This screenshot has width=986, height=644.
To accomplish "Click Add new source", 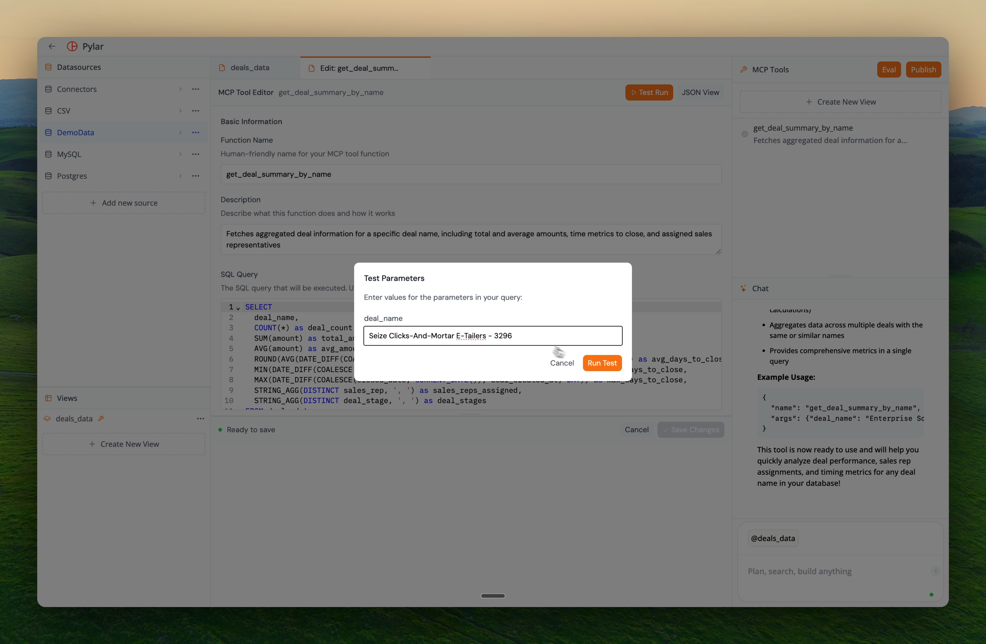I will (x=123, y=202).
